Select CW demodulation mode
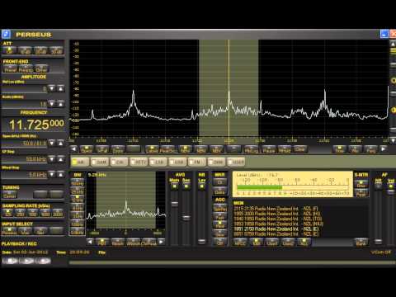The width and height of the screenshot is (396, 297). coord(119,162)
